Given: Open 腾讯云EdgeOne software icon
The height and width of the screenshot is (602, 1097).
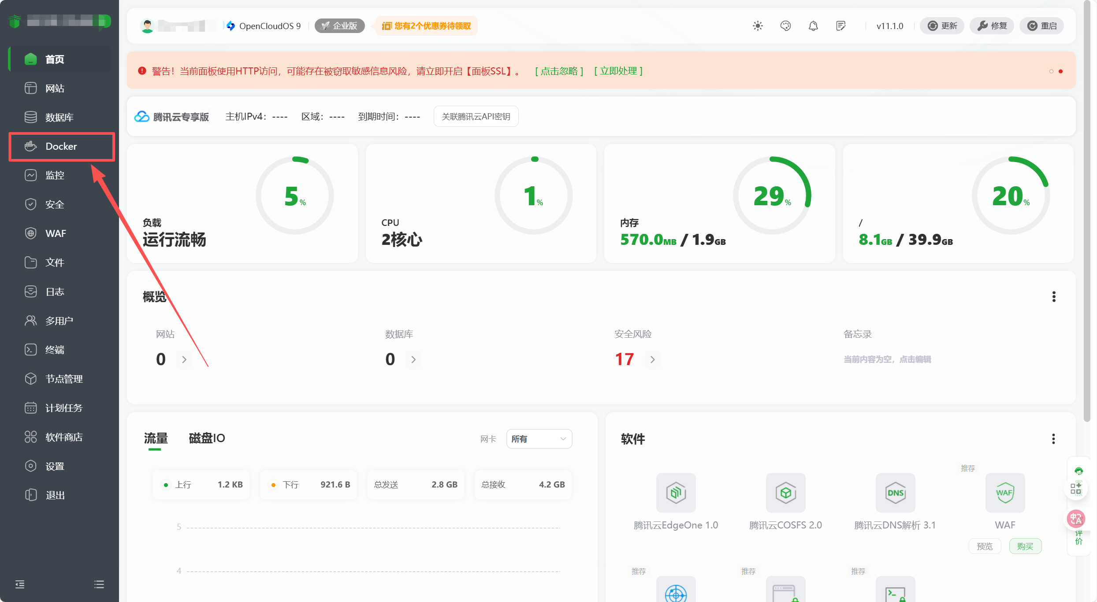Looking at the screenshot, I should point(676,492).
